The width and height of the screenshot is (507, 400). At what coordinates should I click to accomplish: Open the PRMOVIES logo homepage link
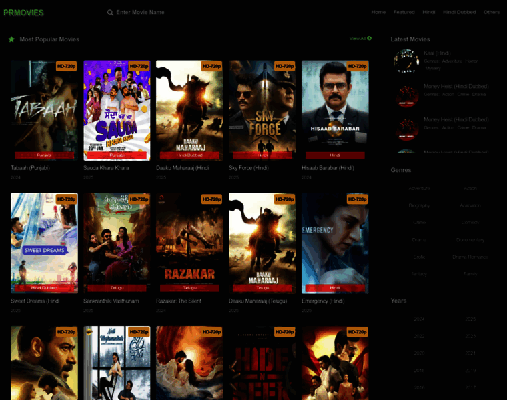pyautogui.click(x=23, y=13)
